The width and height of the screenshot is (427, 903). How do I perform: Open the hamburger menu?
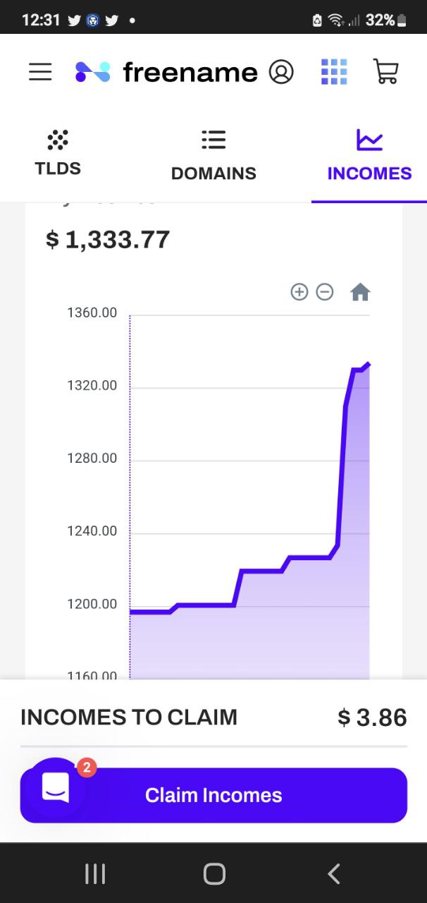pyautogui.click(x=40, y=72)
